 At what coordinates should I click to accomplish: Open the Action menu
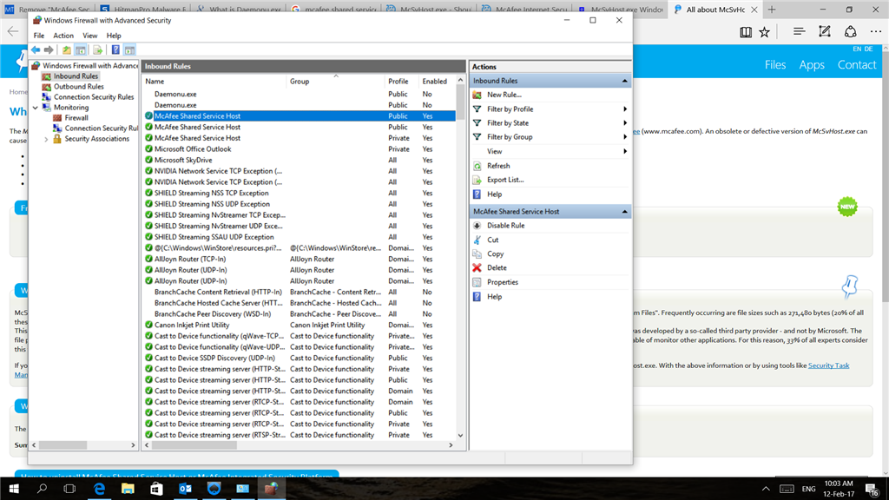point(63,35)
